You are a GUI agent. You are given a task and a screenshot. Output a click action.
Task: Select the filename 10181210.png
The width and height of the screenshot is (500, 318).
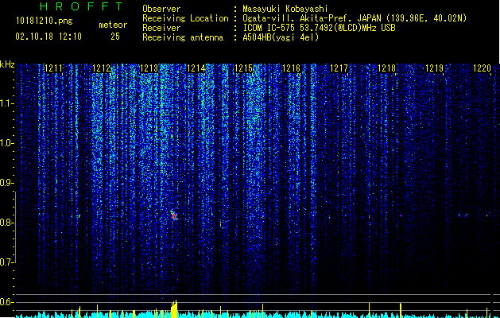pos(45,21)
